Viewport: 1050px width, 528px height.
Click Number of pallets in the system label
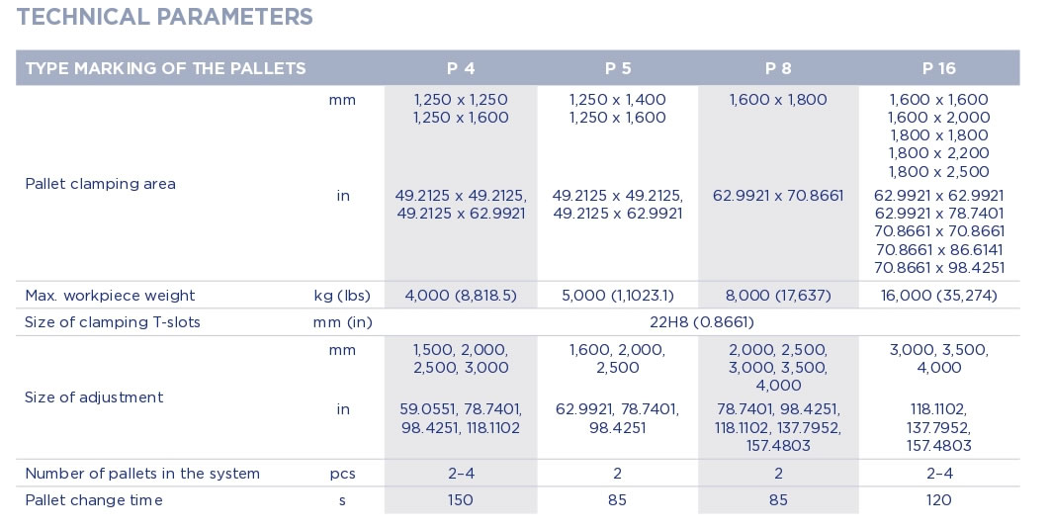pyautogui.click(x=142, y=474)
